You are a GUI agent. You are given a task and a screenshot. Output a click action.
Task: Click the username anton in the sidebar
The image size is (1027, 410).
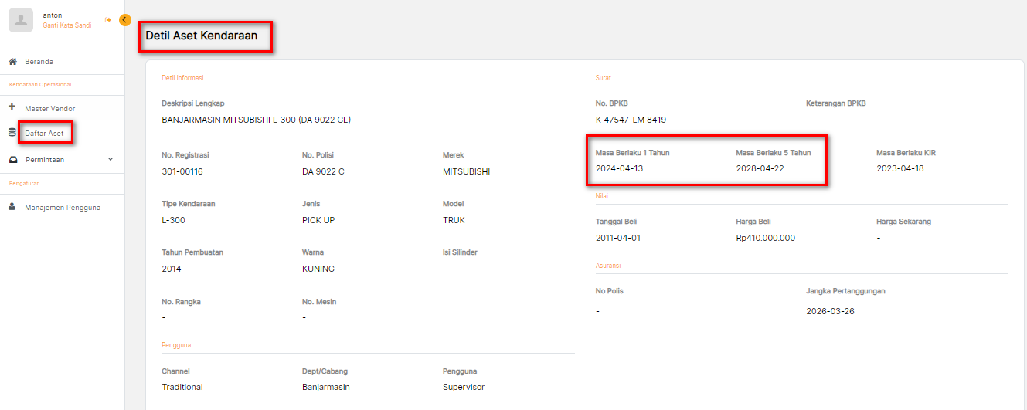[53, 15]
